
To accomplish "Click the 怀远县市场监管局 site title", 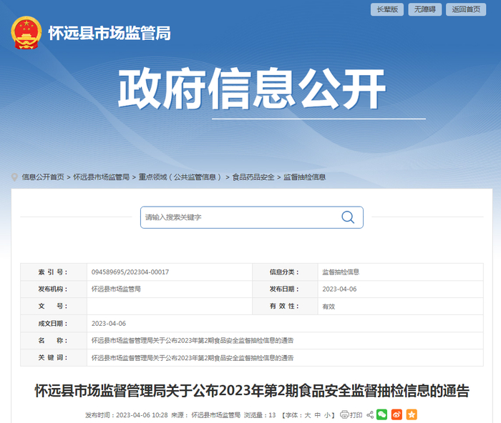I will point(110,33).
